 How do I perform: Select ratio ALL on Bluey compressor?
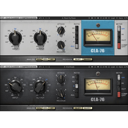(x=77, y=46)
